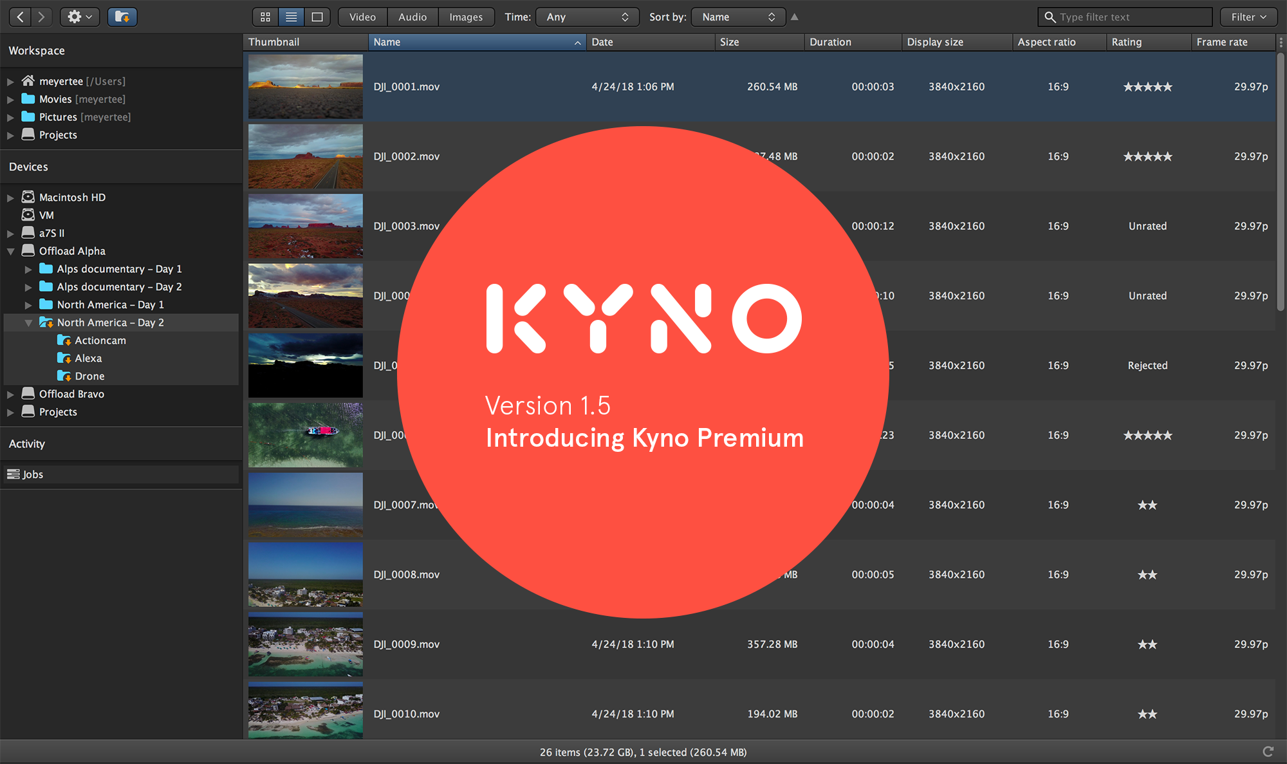Collapse the Offload Alpha device tree
1287x764 pixels.
[x=11, y=251]
